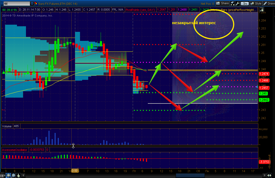Click the 1.2457 red price bubble

264,88
